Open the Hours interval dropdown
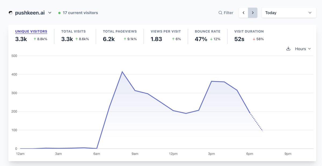The width and height of the screenshot is (322, 166). click(x=303, y=49)
